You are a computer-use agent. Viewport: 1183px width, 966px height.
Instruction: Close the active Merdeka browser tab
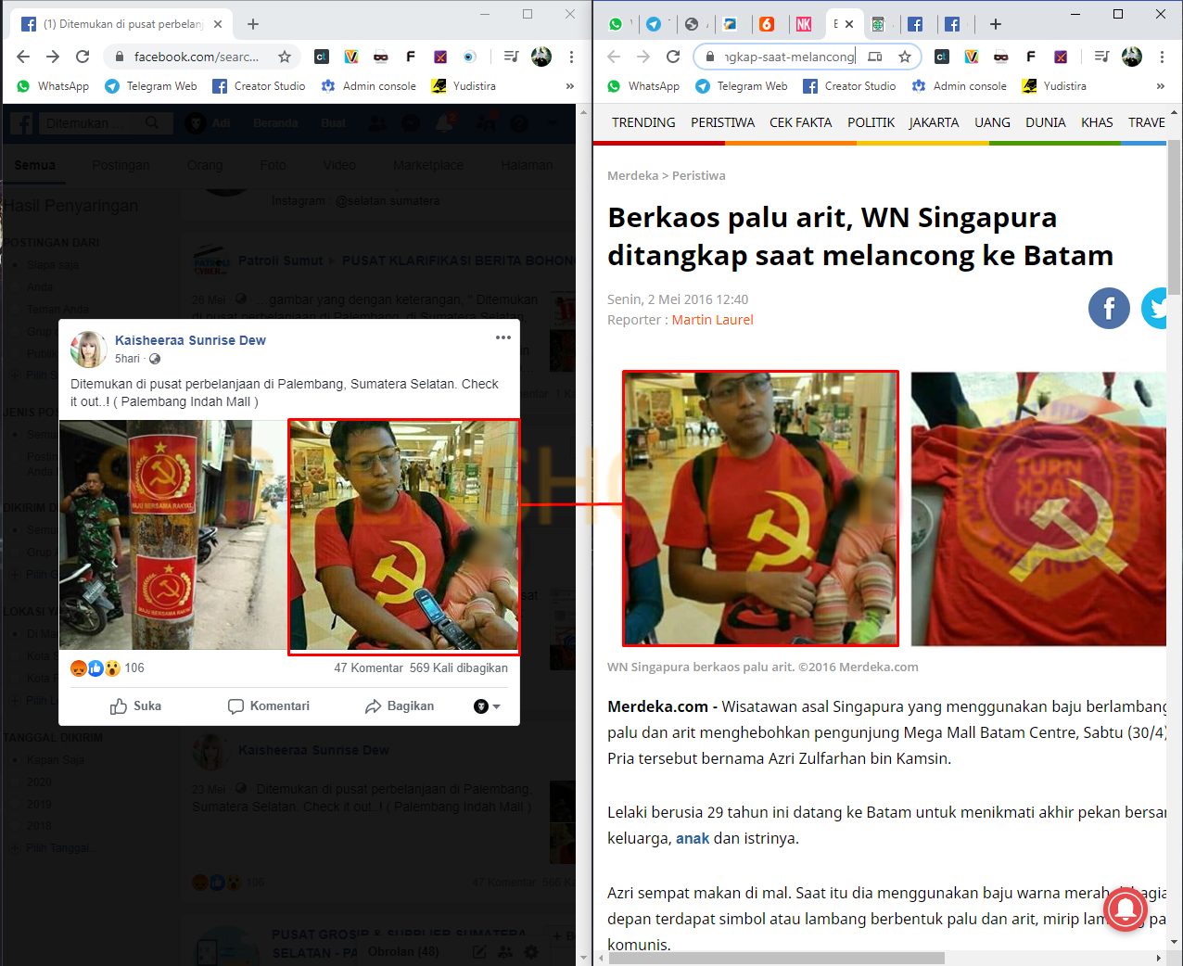849,24
